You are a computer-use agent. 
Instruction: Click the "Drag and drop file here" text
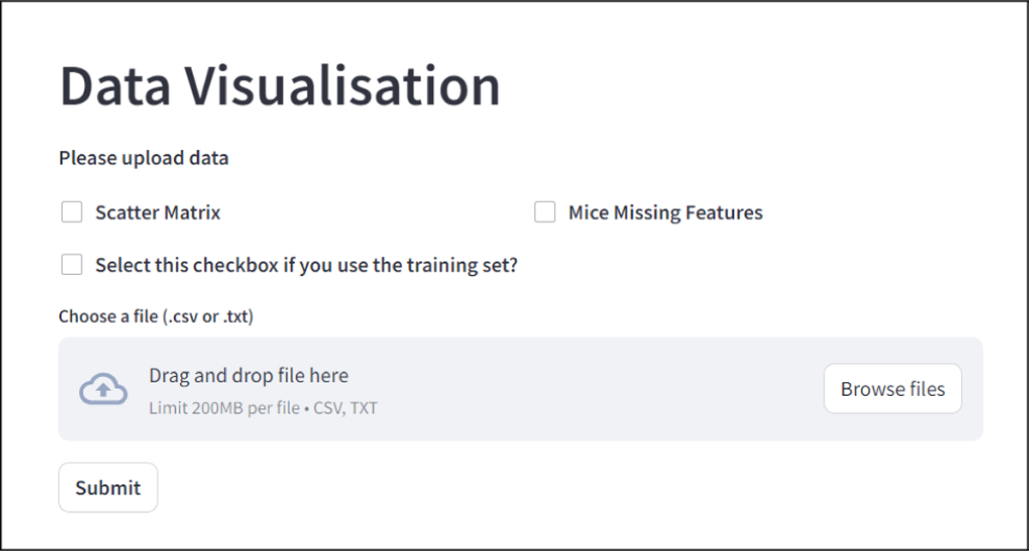[249, 375]
